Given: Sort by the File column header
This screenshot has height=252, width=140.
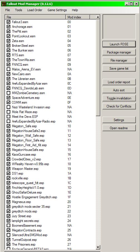Looking at the screenshot, I should coord(36,17).
